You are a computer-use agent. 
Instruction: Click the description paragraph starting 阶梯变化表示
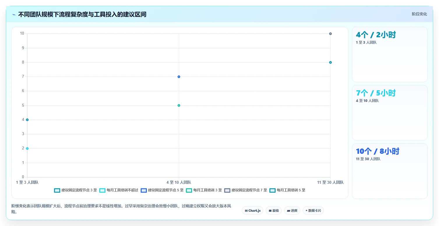pyautogui.click(x=121, y=209)
